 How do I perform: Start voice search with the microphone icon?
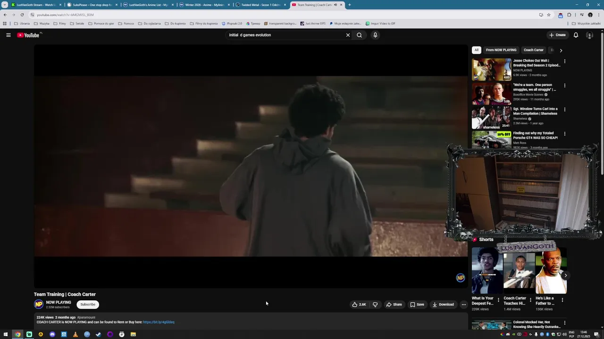(375, 35)
